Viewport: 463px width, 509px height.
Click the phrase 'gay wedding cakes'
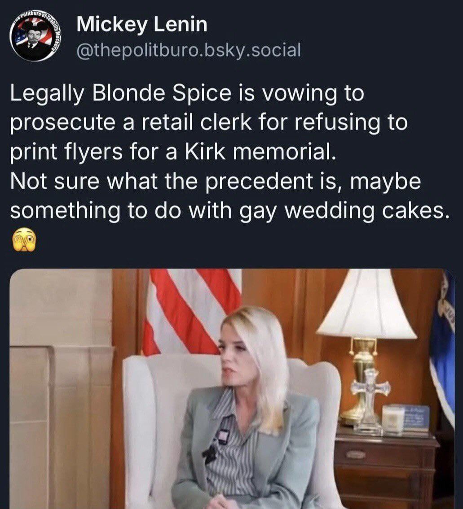[342, 212]
